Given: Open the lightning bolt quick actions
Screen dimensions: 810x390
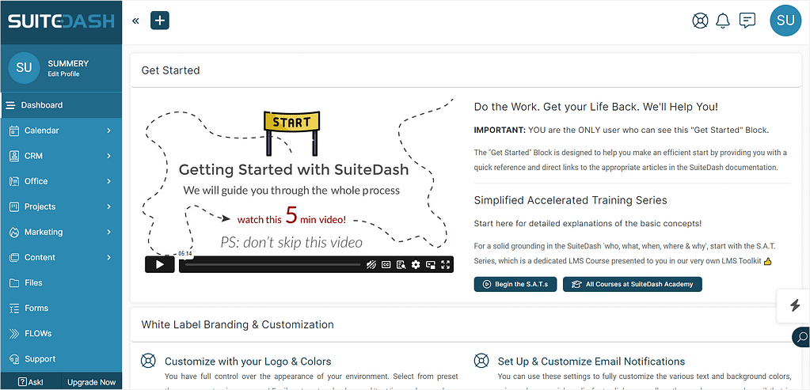Looking at the screenshot, I should pos(795,306).
